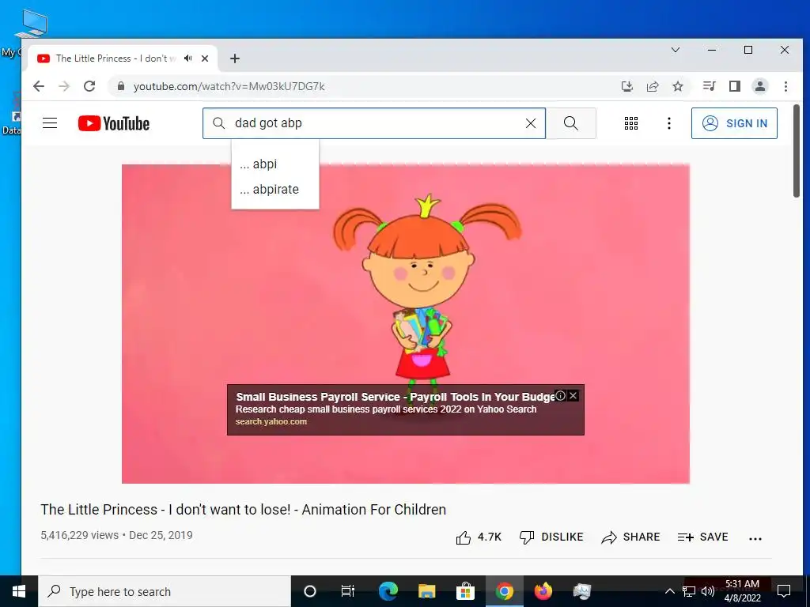Click the address bar URL
The height and width of the screenshot is (607, 810).
point(229,86)
